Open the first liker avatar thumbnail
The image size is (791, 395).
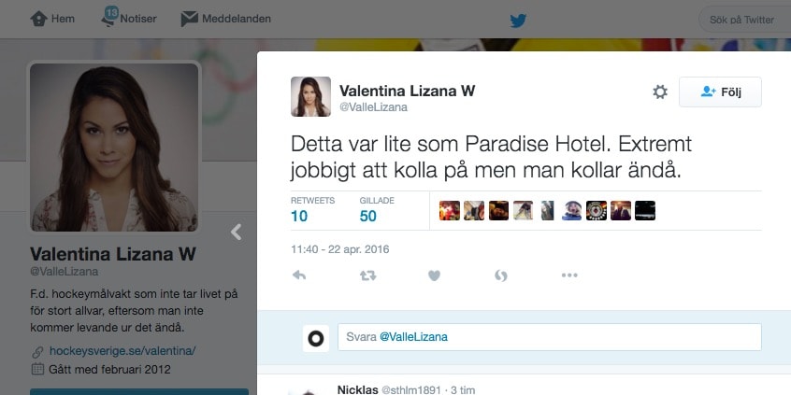coord(450,211)
